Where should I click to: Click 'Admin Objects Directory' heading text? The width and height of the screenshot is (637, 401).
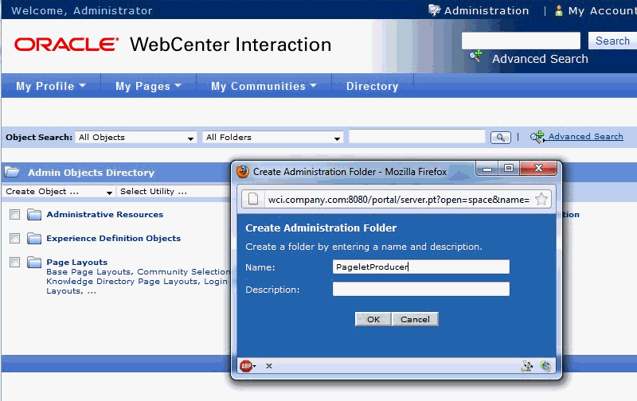point(91,173)
